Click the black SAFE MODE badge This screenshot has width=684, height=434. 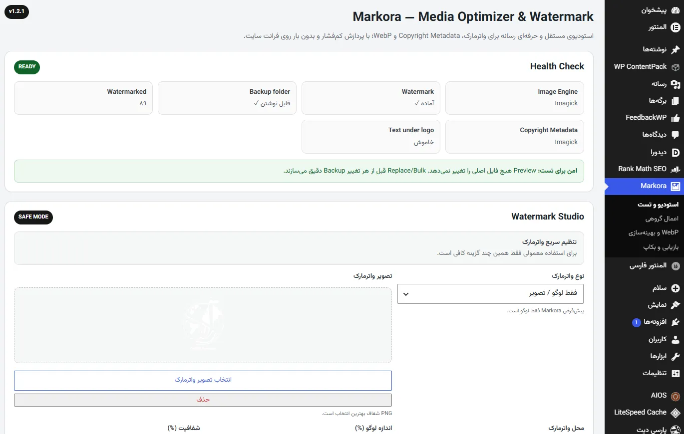point(33,217)
